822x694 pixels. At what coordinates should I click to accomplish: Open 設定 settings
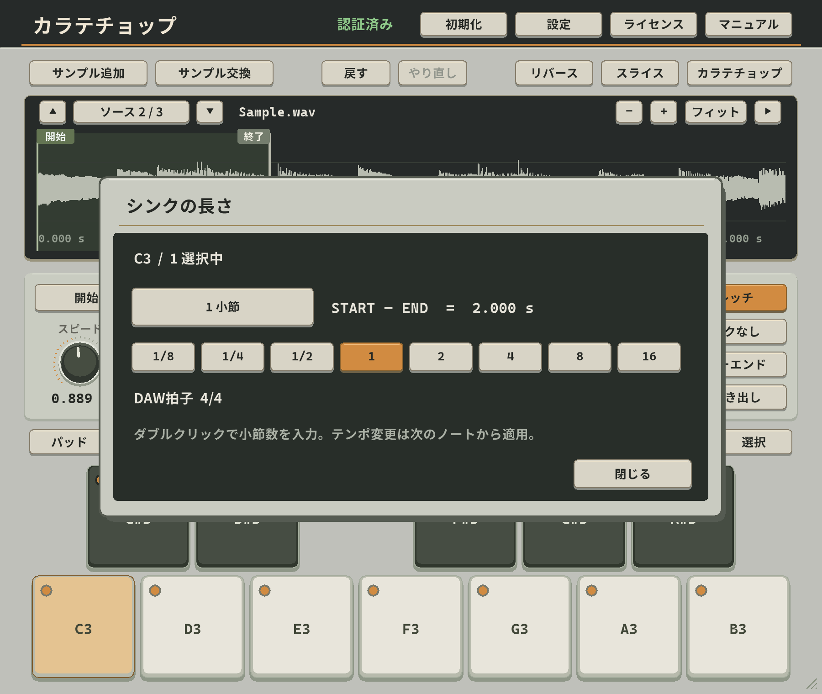pos(559,25)
